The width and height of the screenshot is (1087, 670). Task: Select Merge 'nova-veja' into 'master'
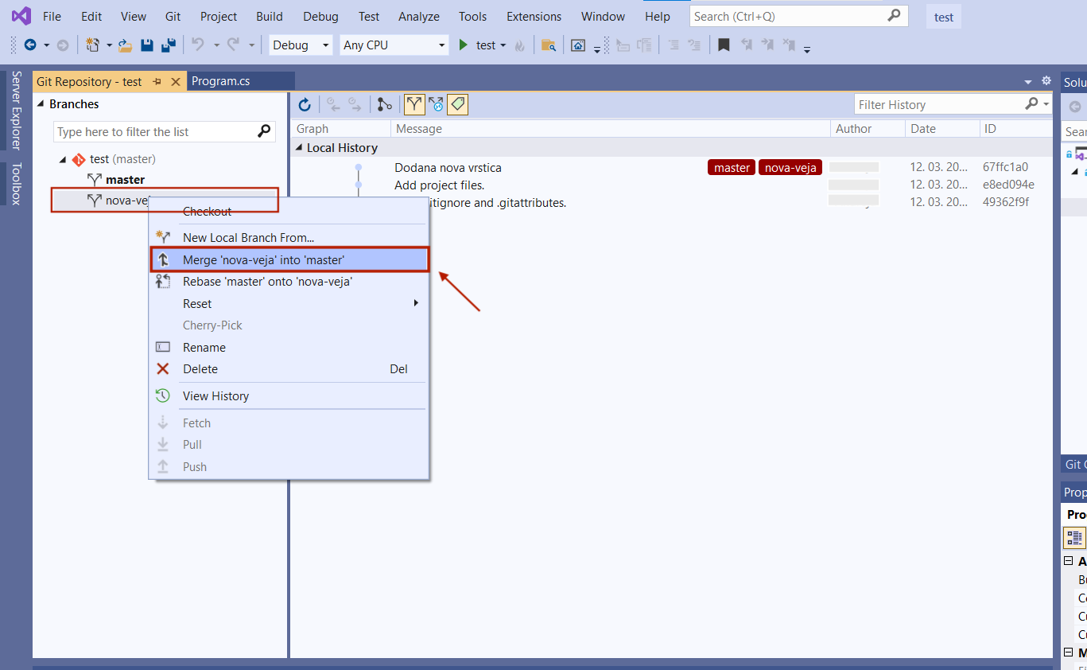point(263,259)
